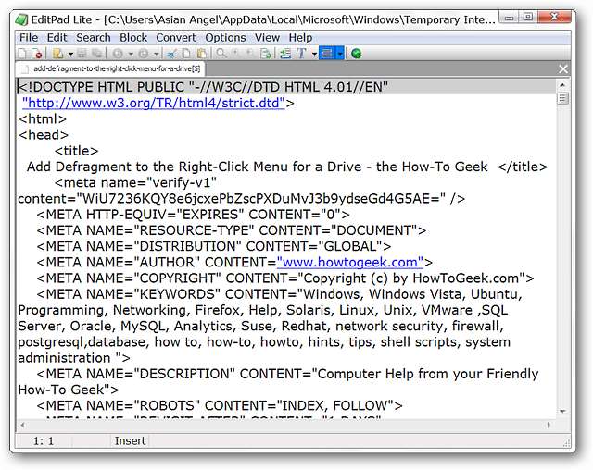593x470 pixels.
Task: Follow the www.w3.org strict.dtd link
Action: click(154, 103)
